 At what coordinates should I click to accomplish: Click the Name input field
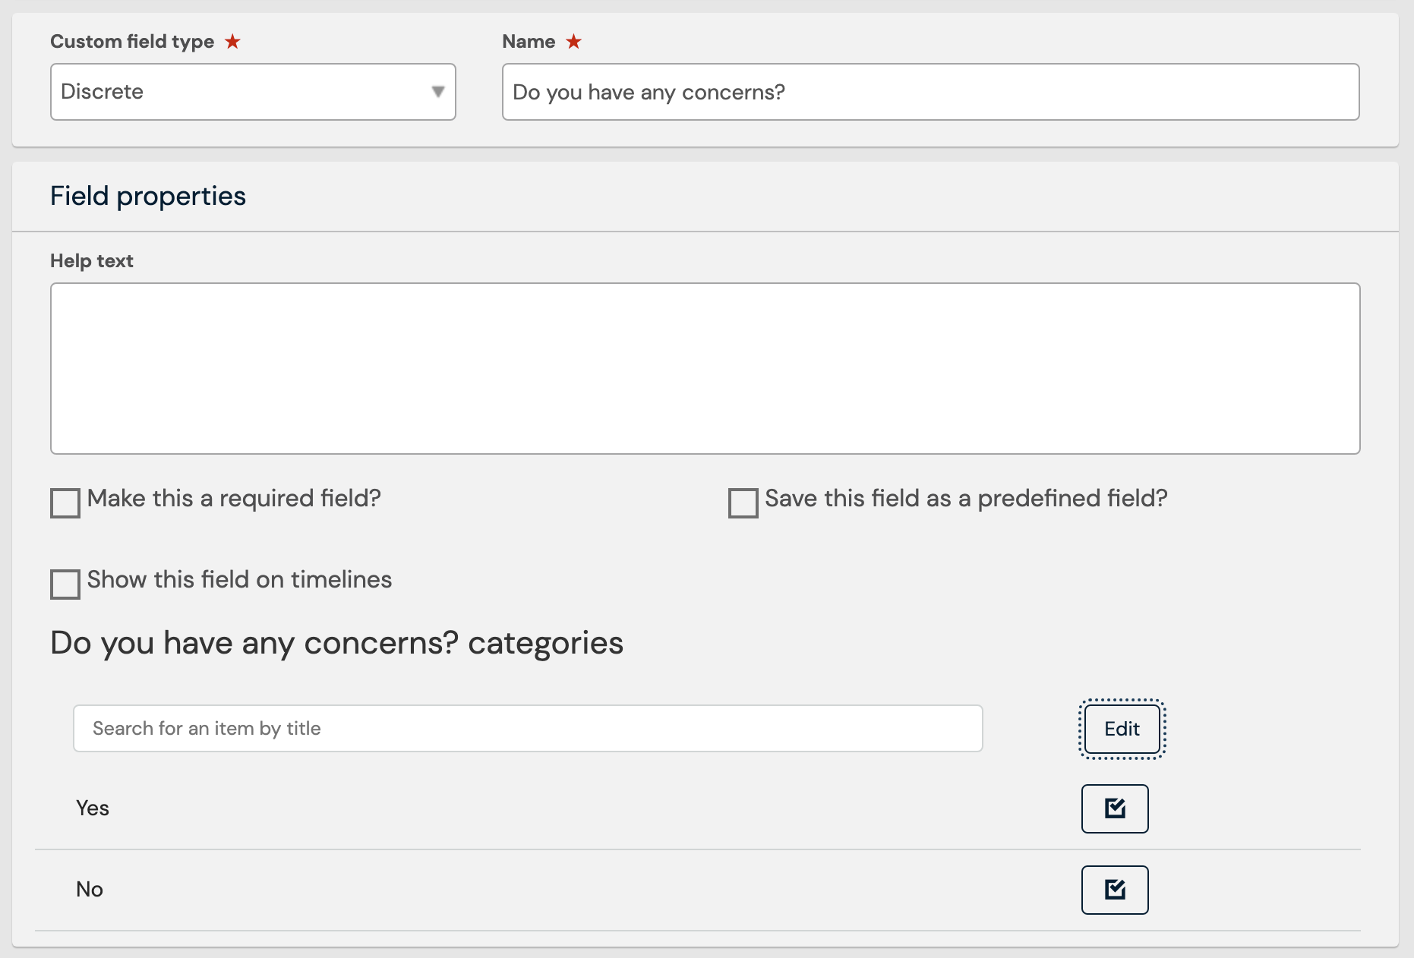point(930,92)
